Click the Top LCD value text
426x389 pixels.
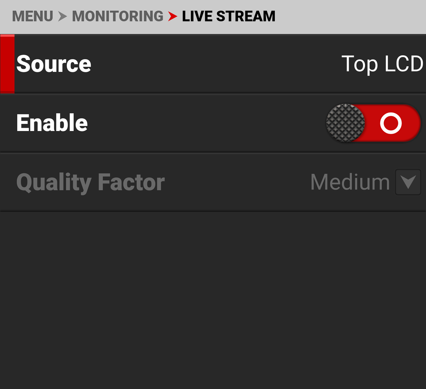click(x=381, y=64)
